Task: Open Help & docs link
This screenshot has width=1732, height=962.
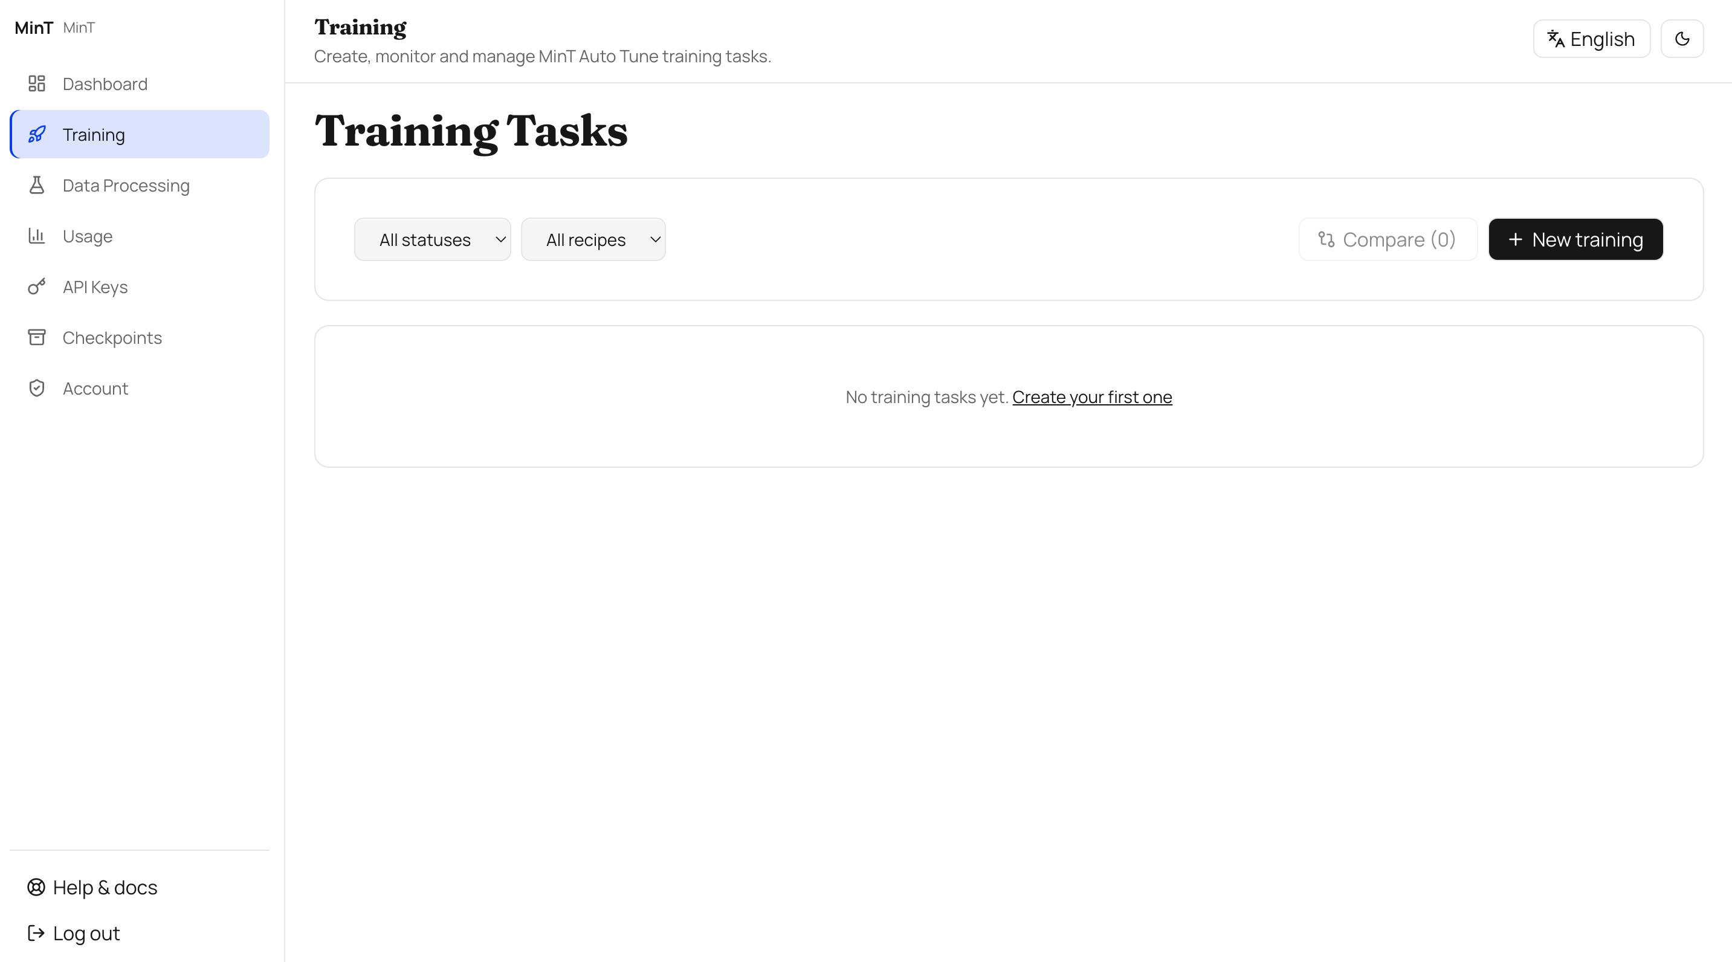Action: 105,888
